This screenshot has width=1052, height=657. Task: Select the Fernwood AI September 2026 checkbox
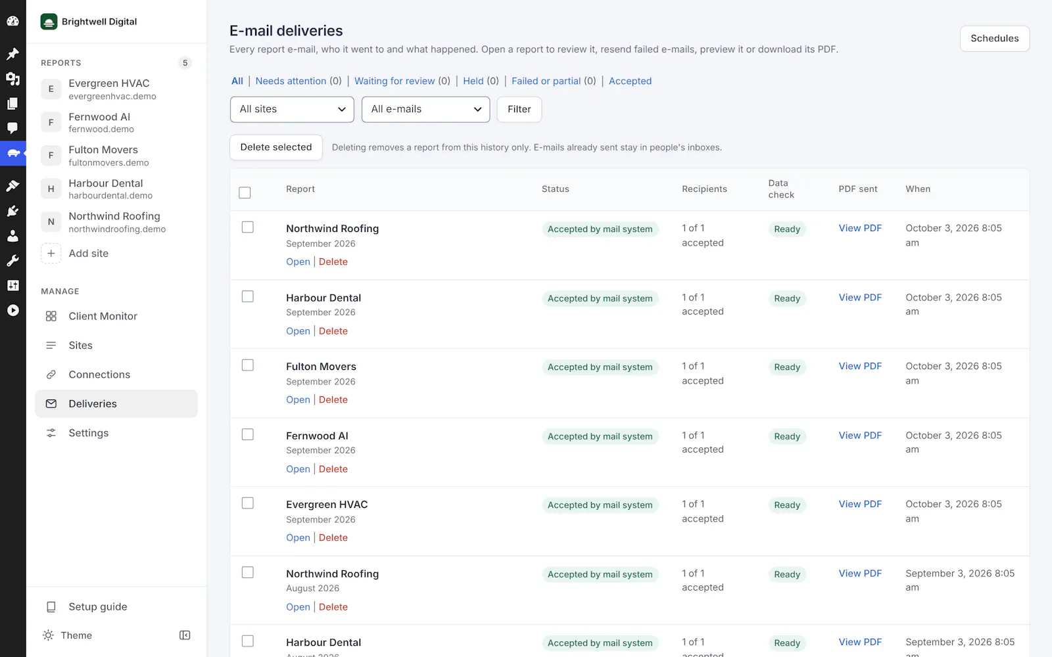248,434
